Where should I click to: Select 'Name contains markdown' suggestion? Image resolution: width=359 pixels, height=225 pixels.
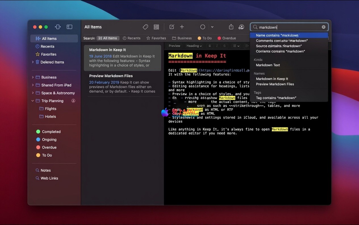(x=277, y=36)
